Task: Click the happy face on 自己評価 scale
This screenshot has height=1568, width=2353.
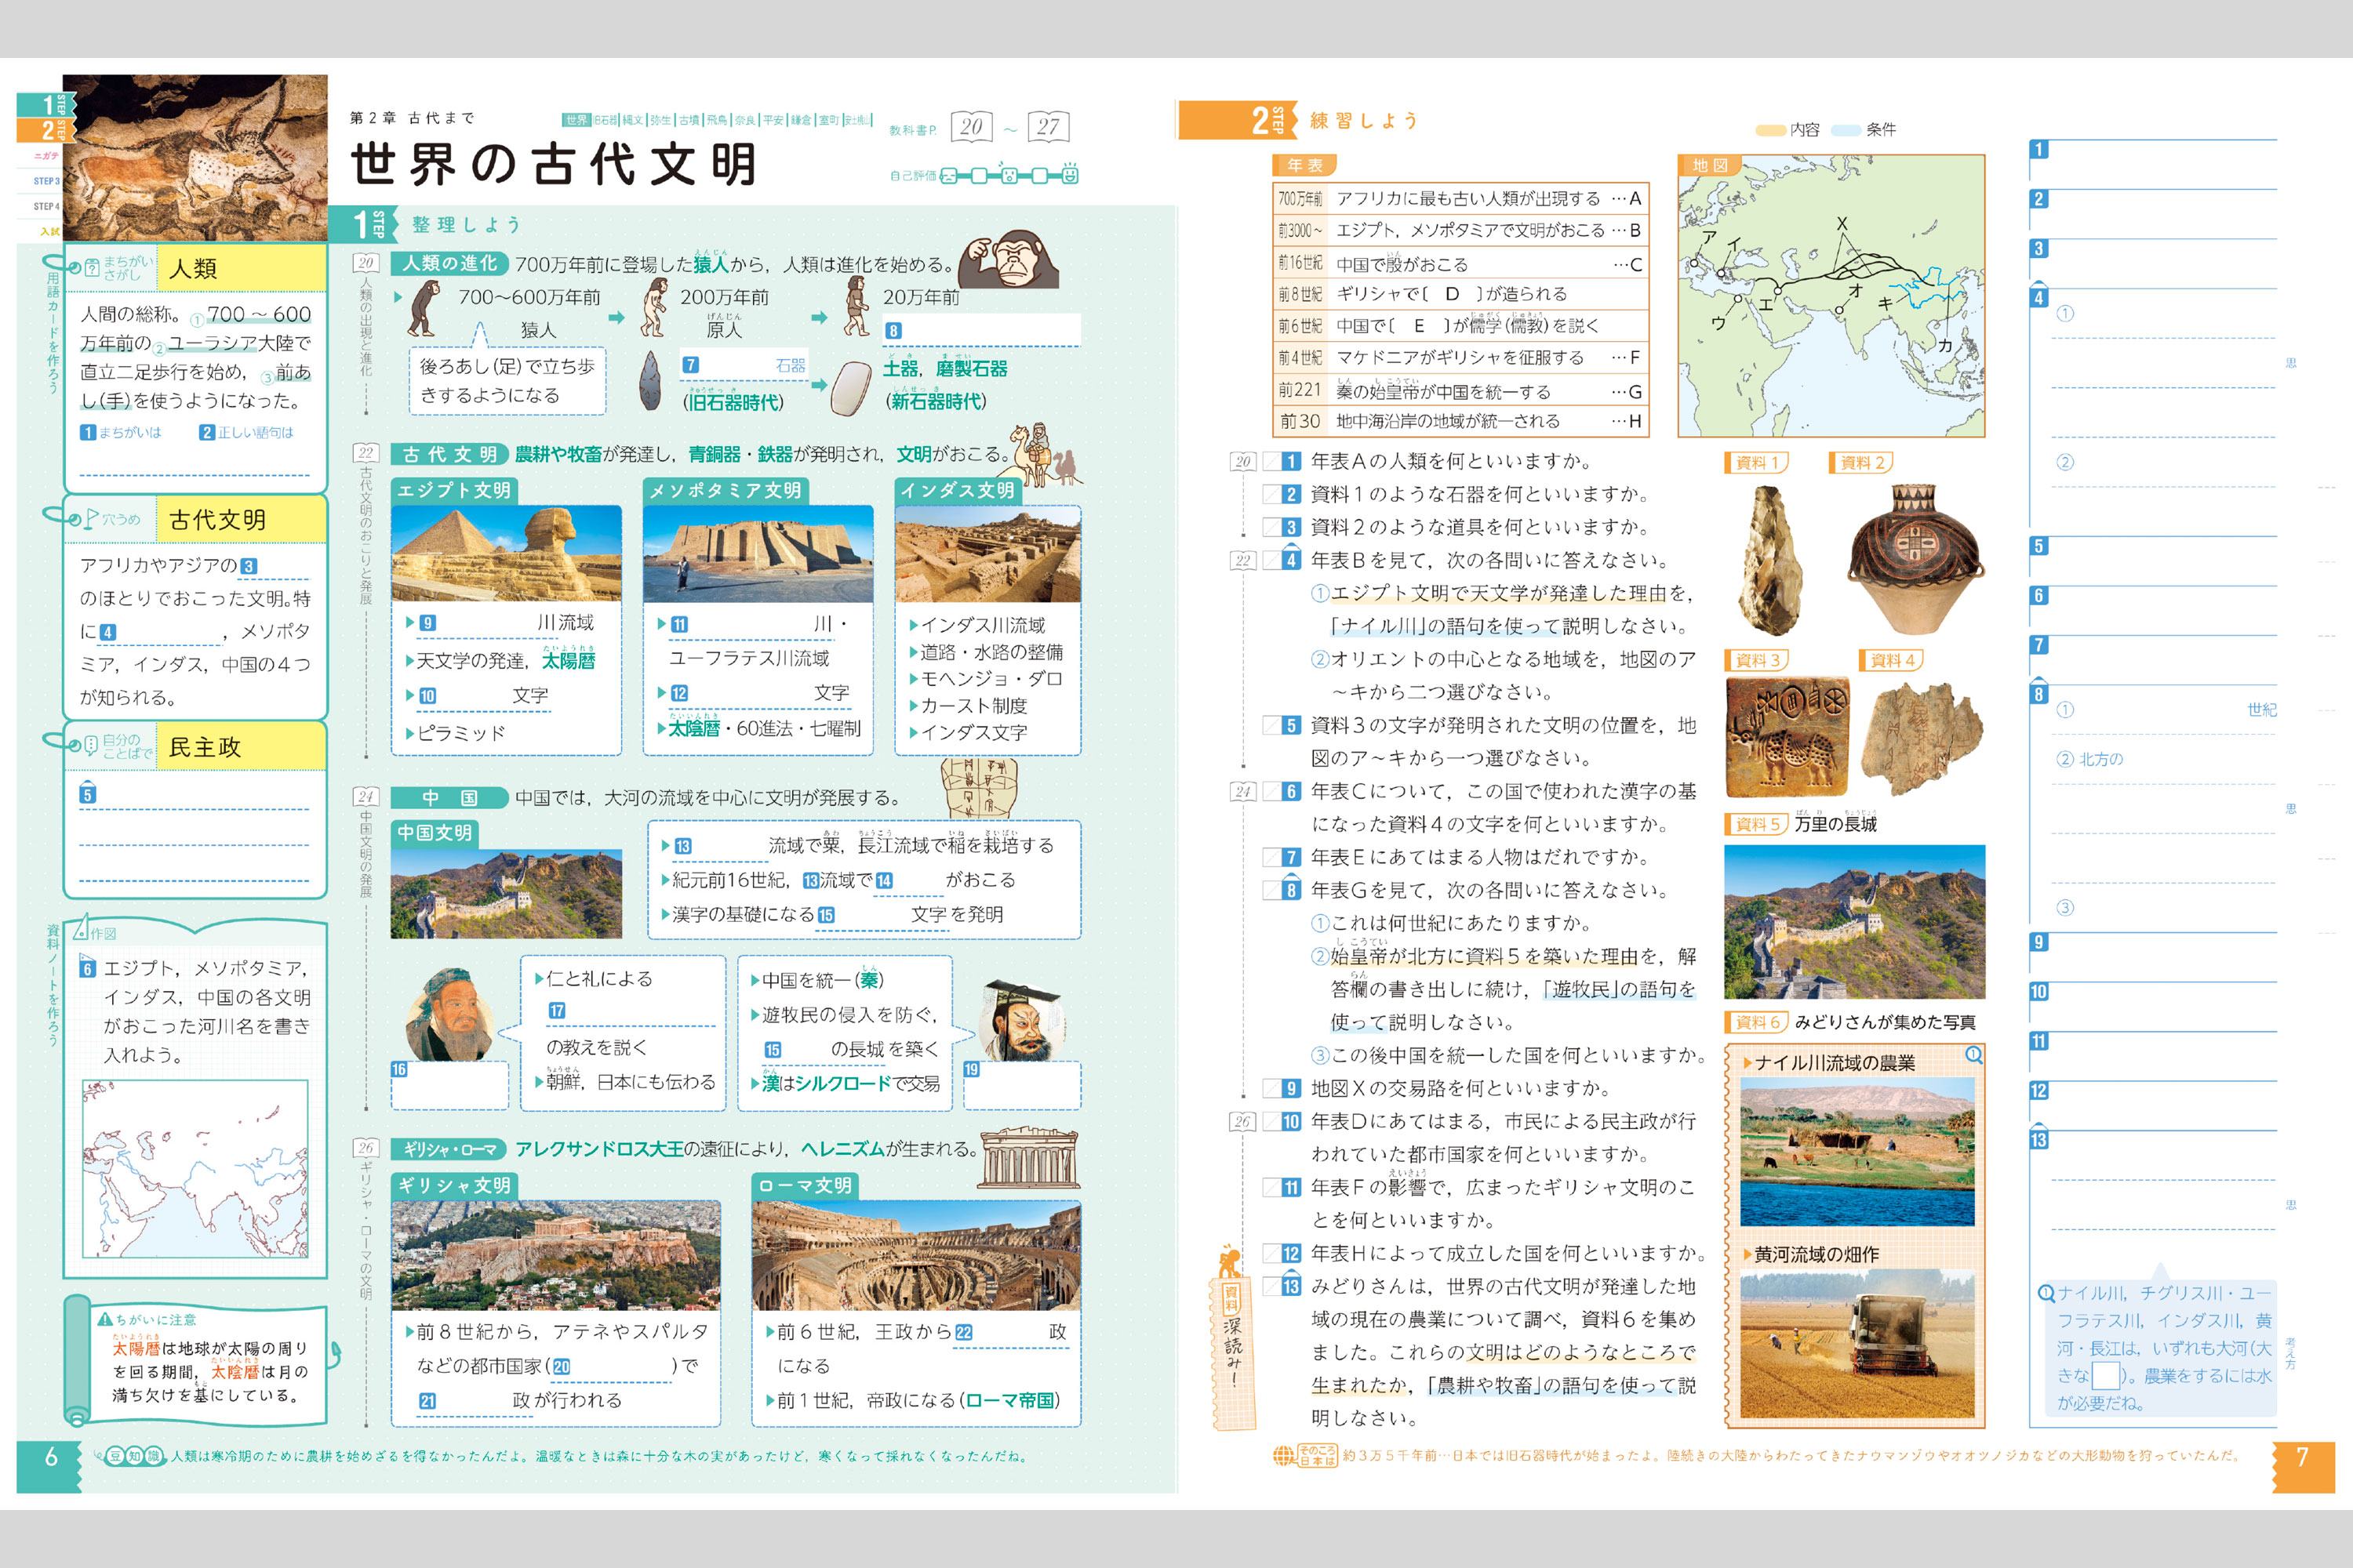Action: click(1070, 175)
